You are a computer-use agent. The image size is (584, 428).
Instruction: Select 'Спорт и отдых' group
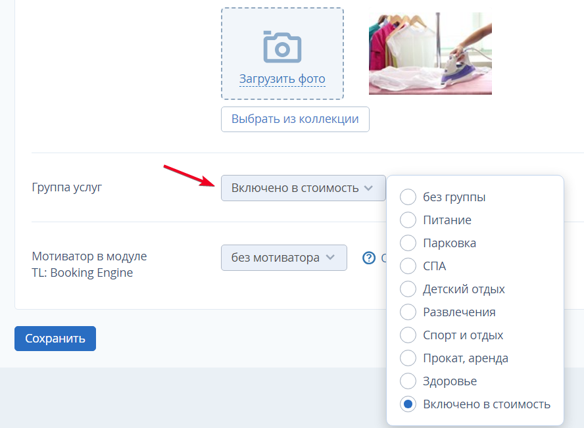pyautogui.click(x=408, y=335)
